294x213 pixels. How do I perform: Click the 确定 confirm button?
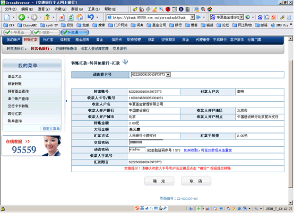159,181
